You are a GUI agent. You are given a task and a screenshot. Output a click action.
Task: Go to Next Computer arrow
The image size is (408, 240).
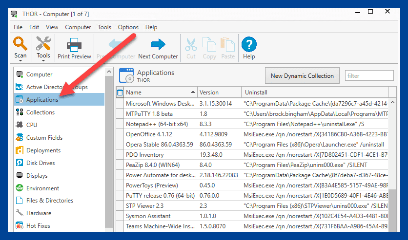point(158,44)
